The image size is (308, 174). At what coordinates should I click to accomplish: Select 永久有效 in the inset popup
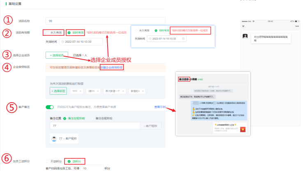tap(136, 30)
